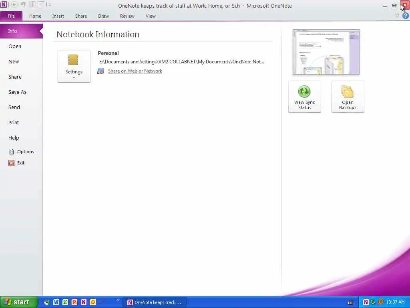This screenshot has height=308, width=410.
Task: Click the Notebook Information heading
Action: click(x=98, y=34)
